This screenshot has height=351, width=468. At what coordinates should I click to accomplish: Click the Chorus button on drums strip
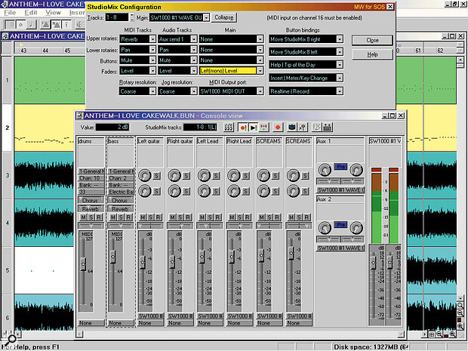91,201
